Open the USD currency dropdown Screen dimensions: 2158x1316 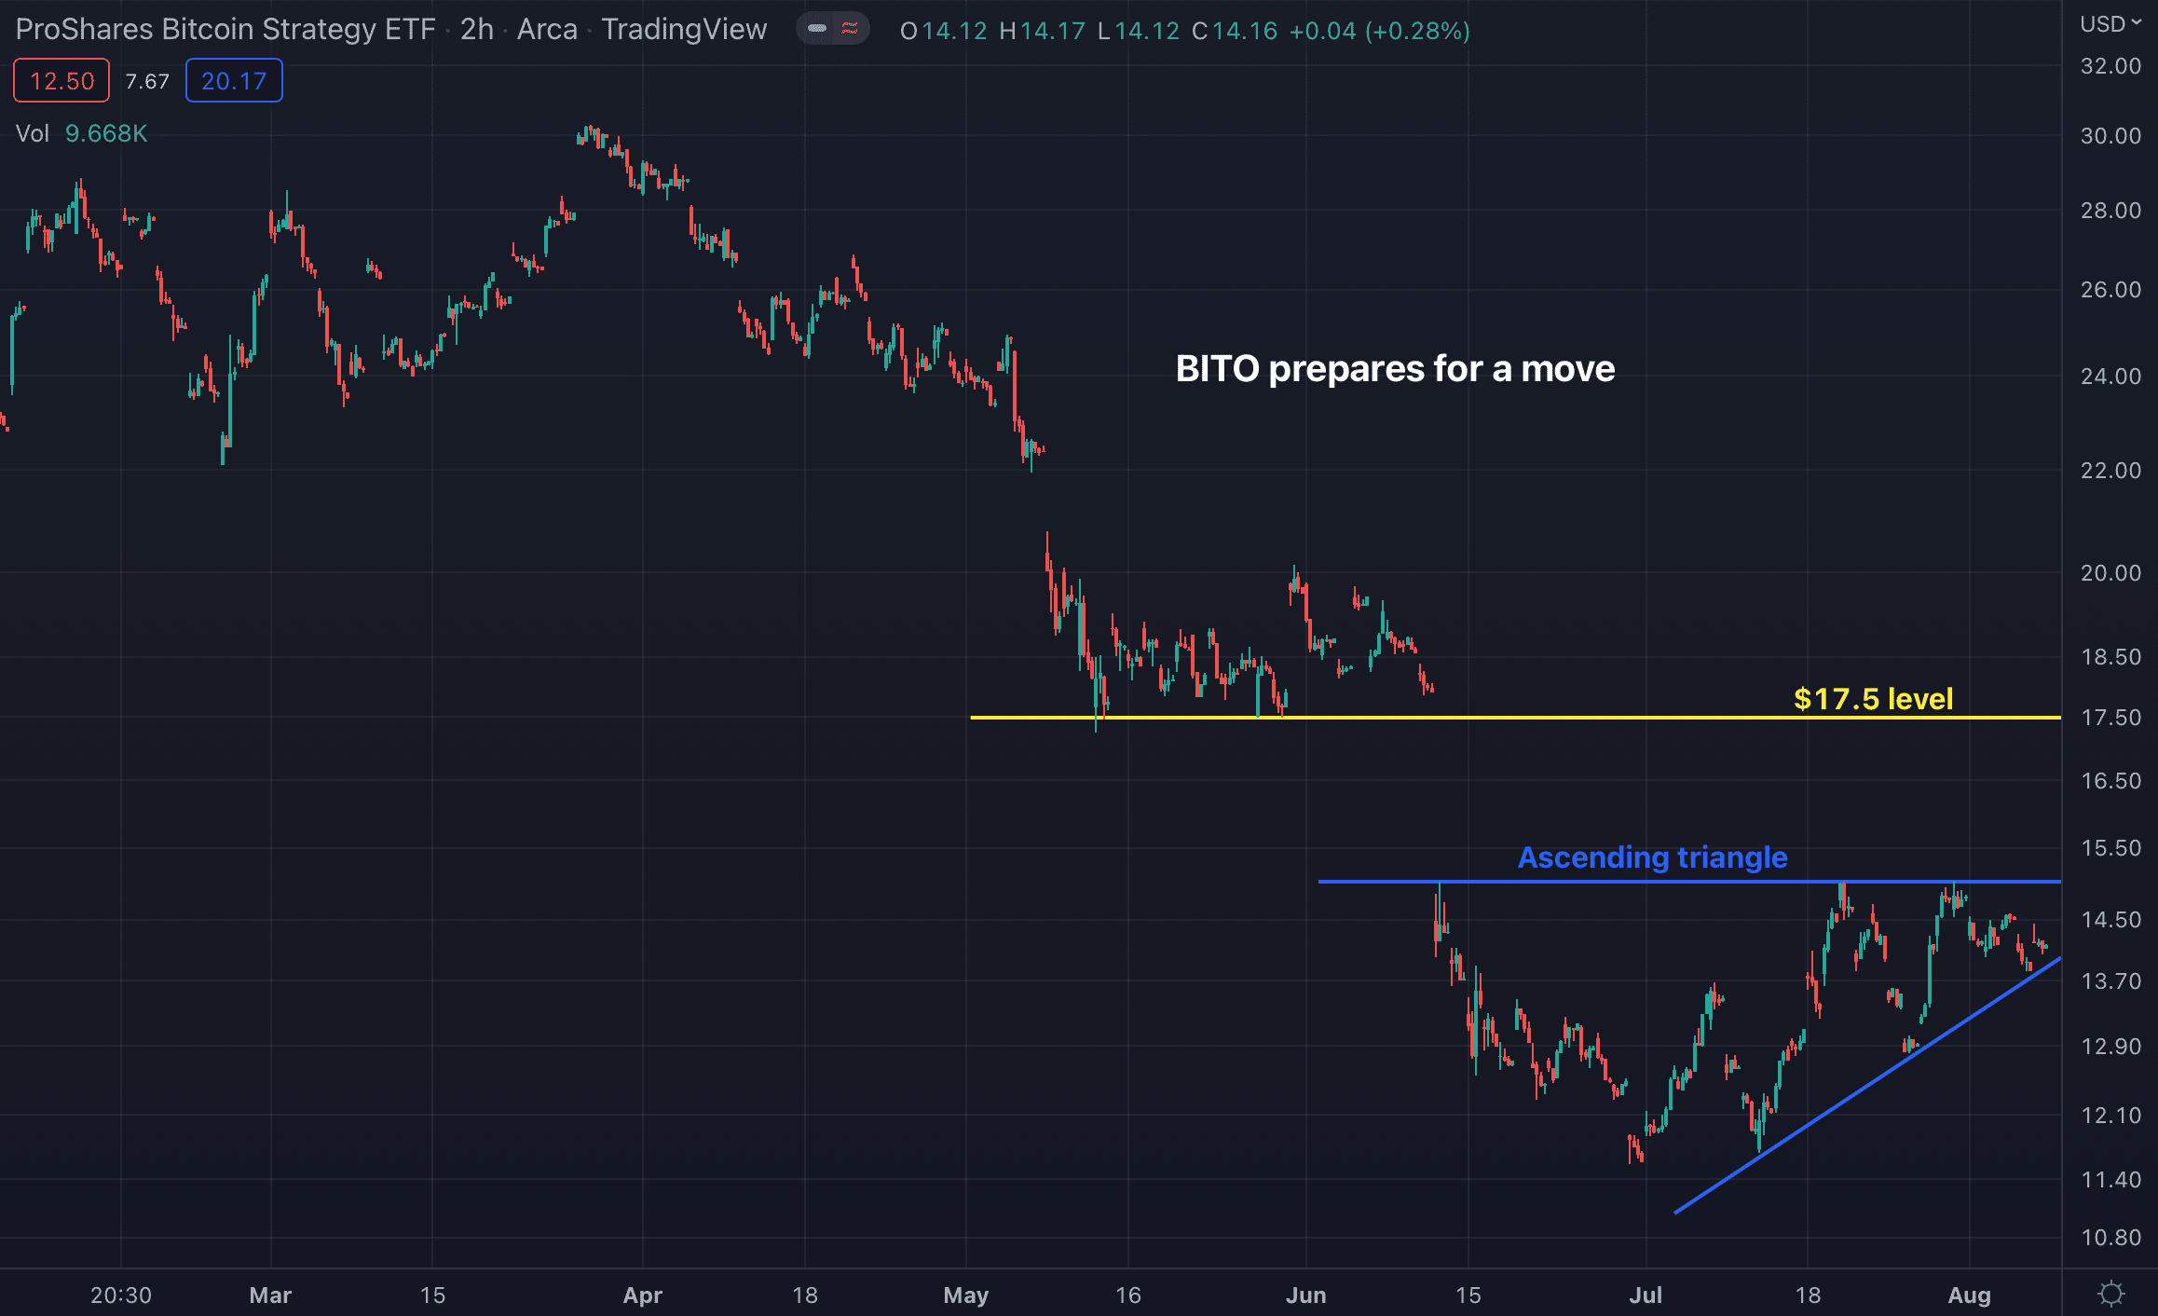pos(2110,24)
